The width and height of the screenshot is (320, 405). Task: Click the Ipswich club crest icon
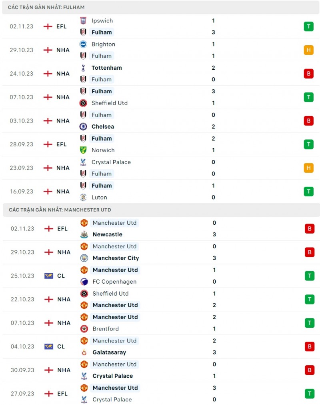(83, 21)
